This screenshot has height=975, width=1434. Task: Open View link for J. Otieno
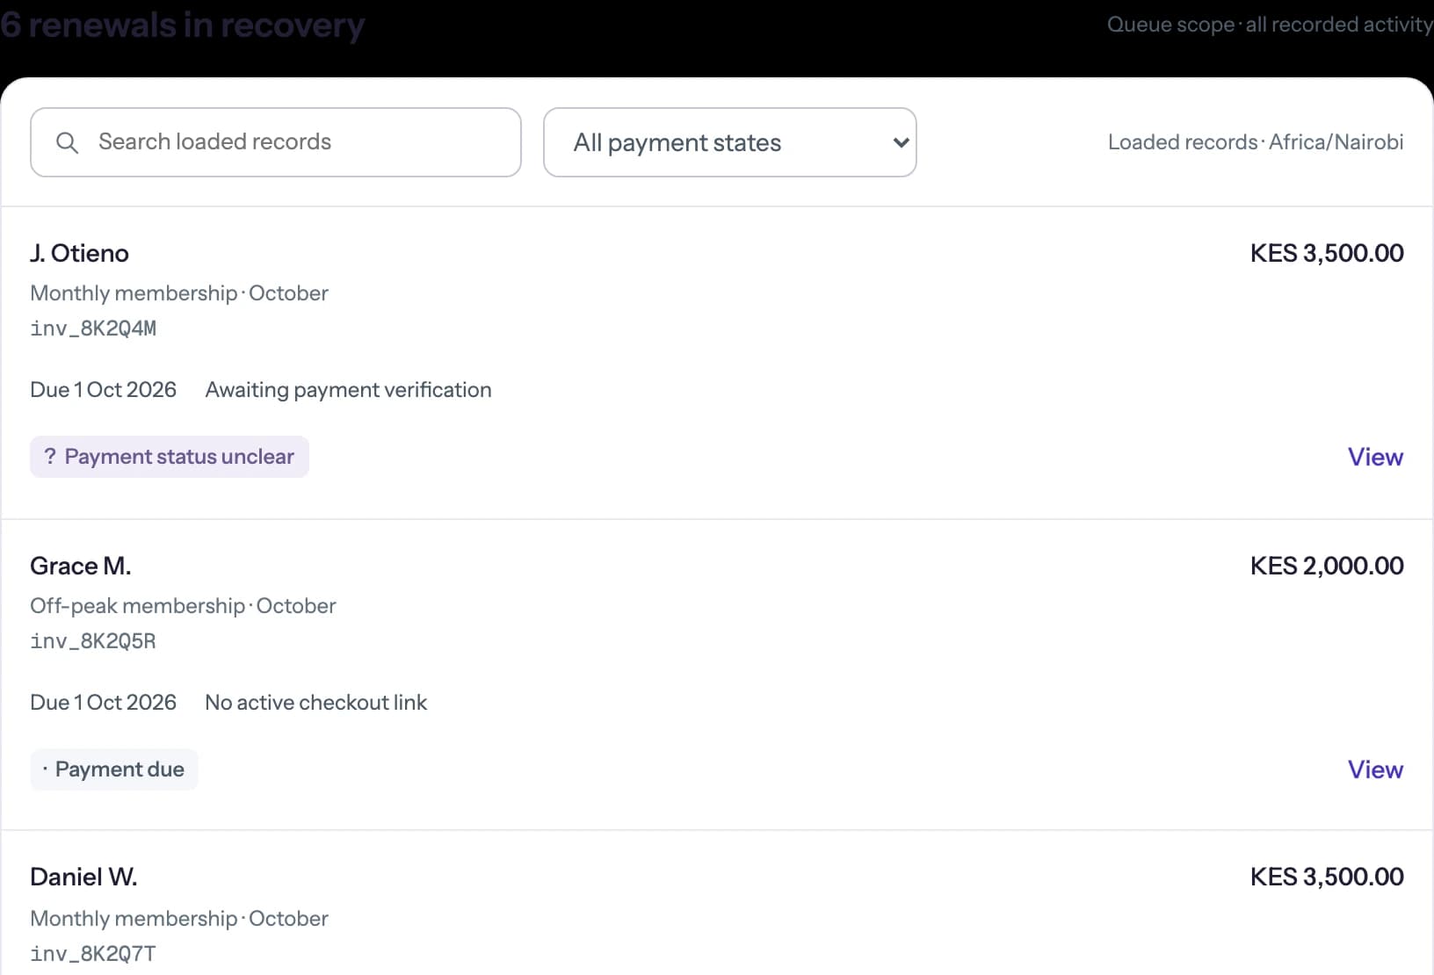pyautogui.click(x=1375, y=457)
